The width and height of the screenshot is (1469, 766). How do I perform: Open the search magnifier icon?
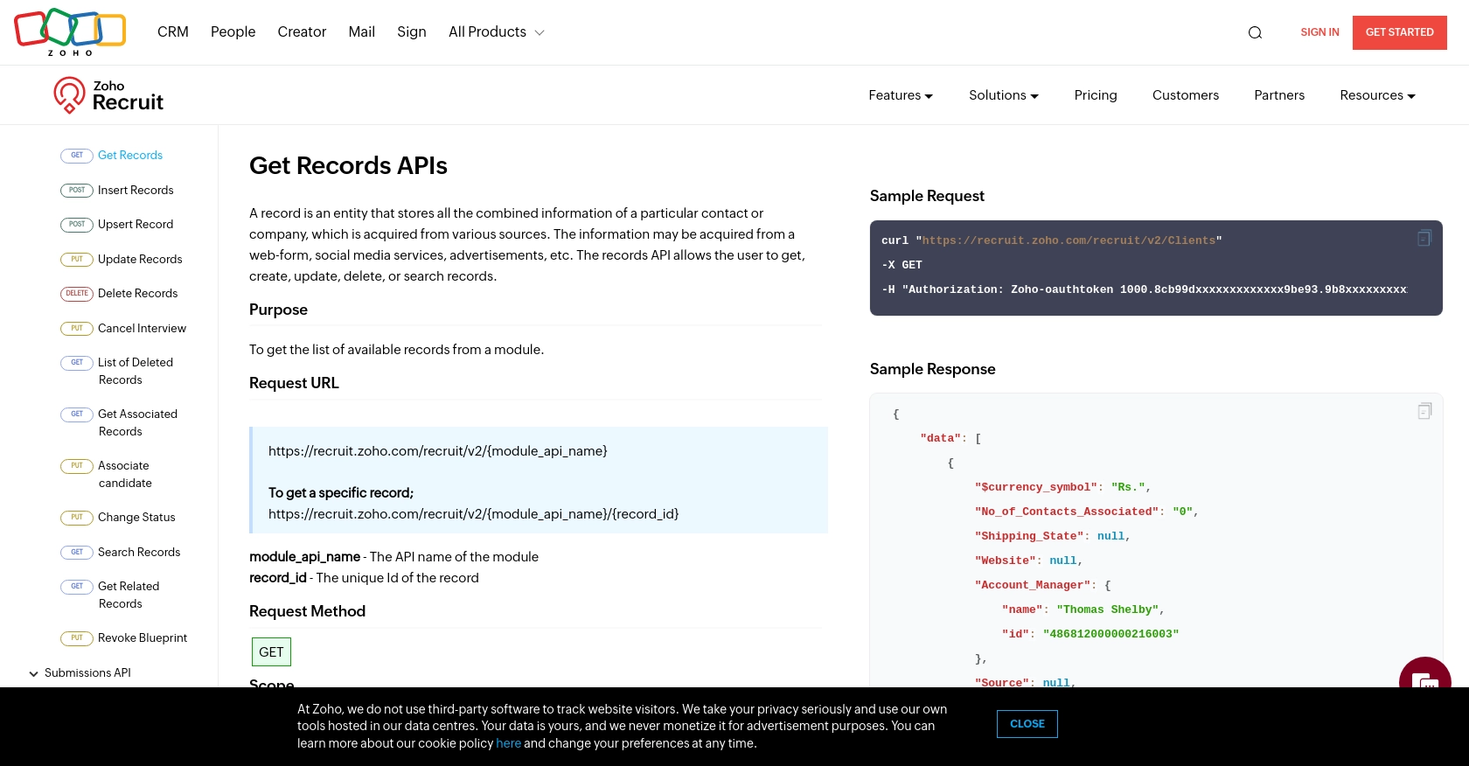1255,33
